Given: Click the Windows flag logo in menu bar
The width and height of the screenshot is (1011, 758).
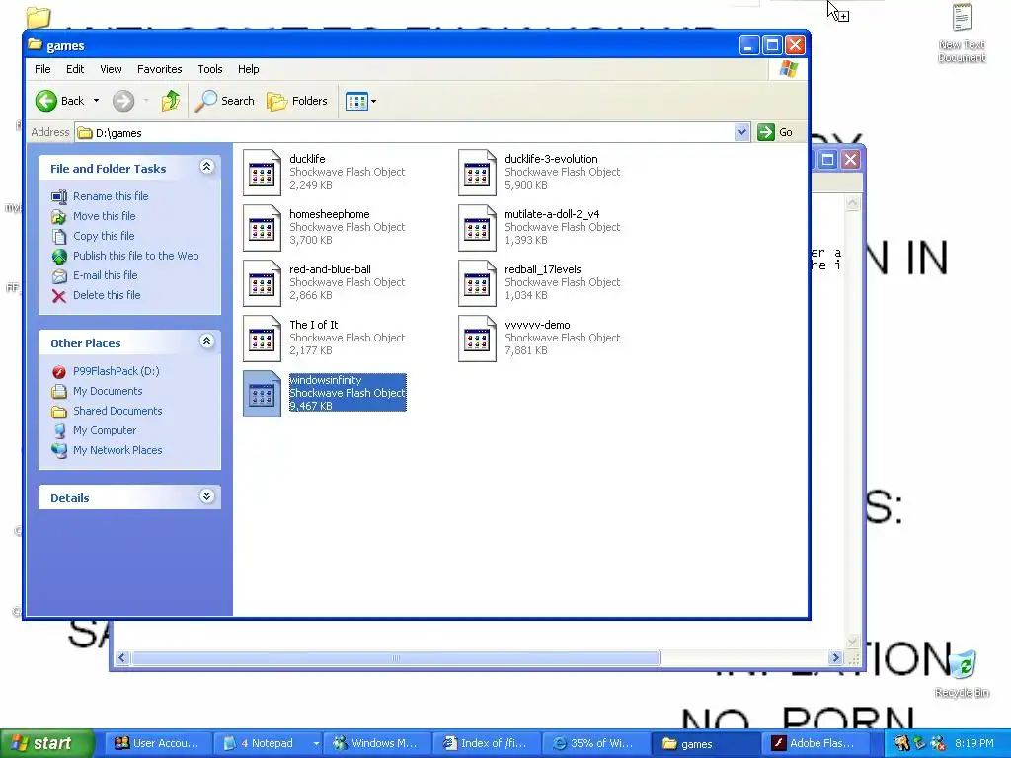Looking at the screenshot, I should [x=788, y=69].
